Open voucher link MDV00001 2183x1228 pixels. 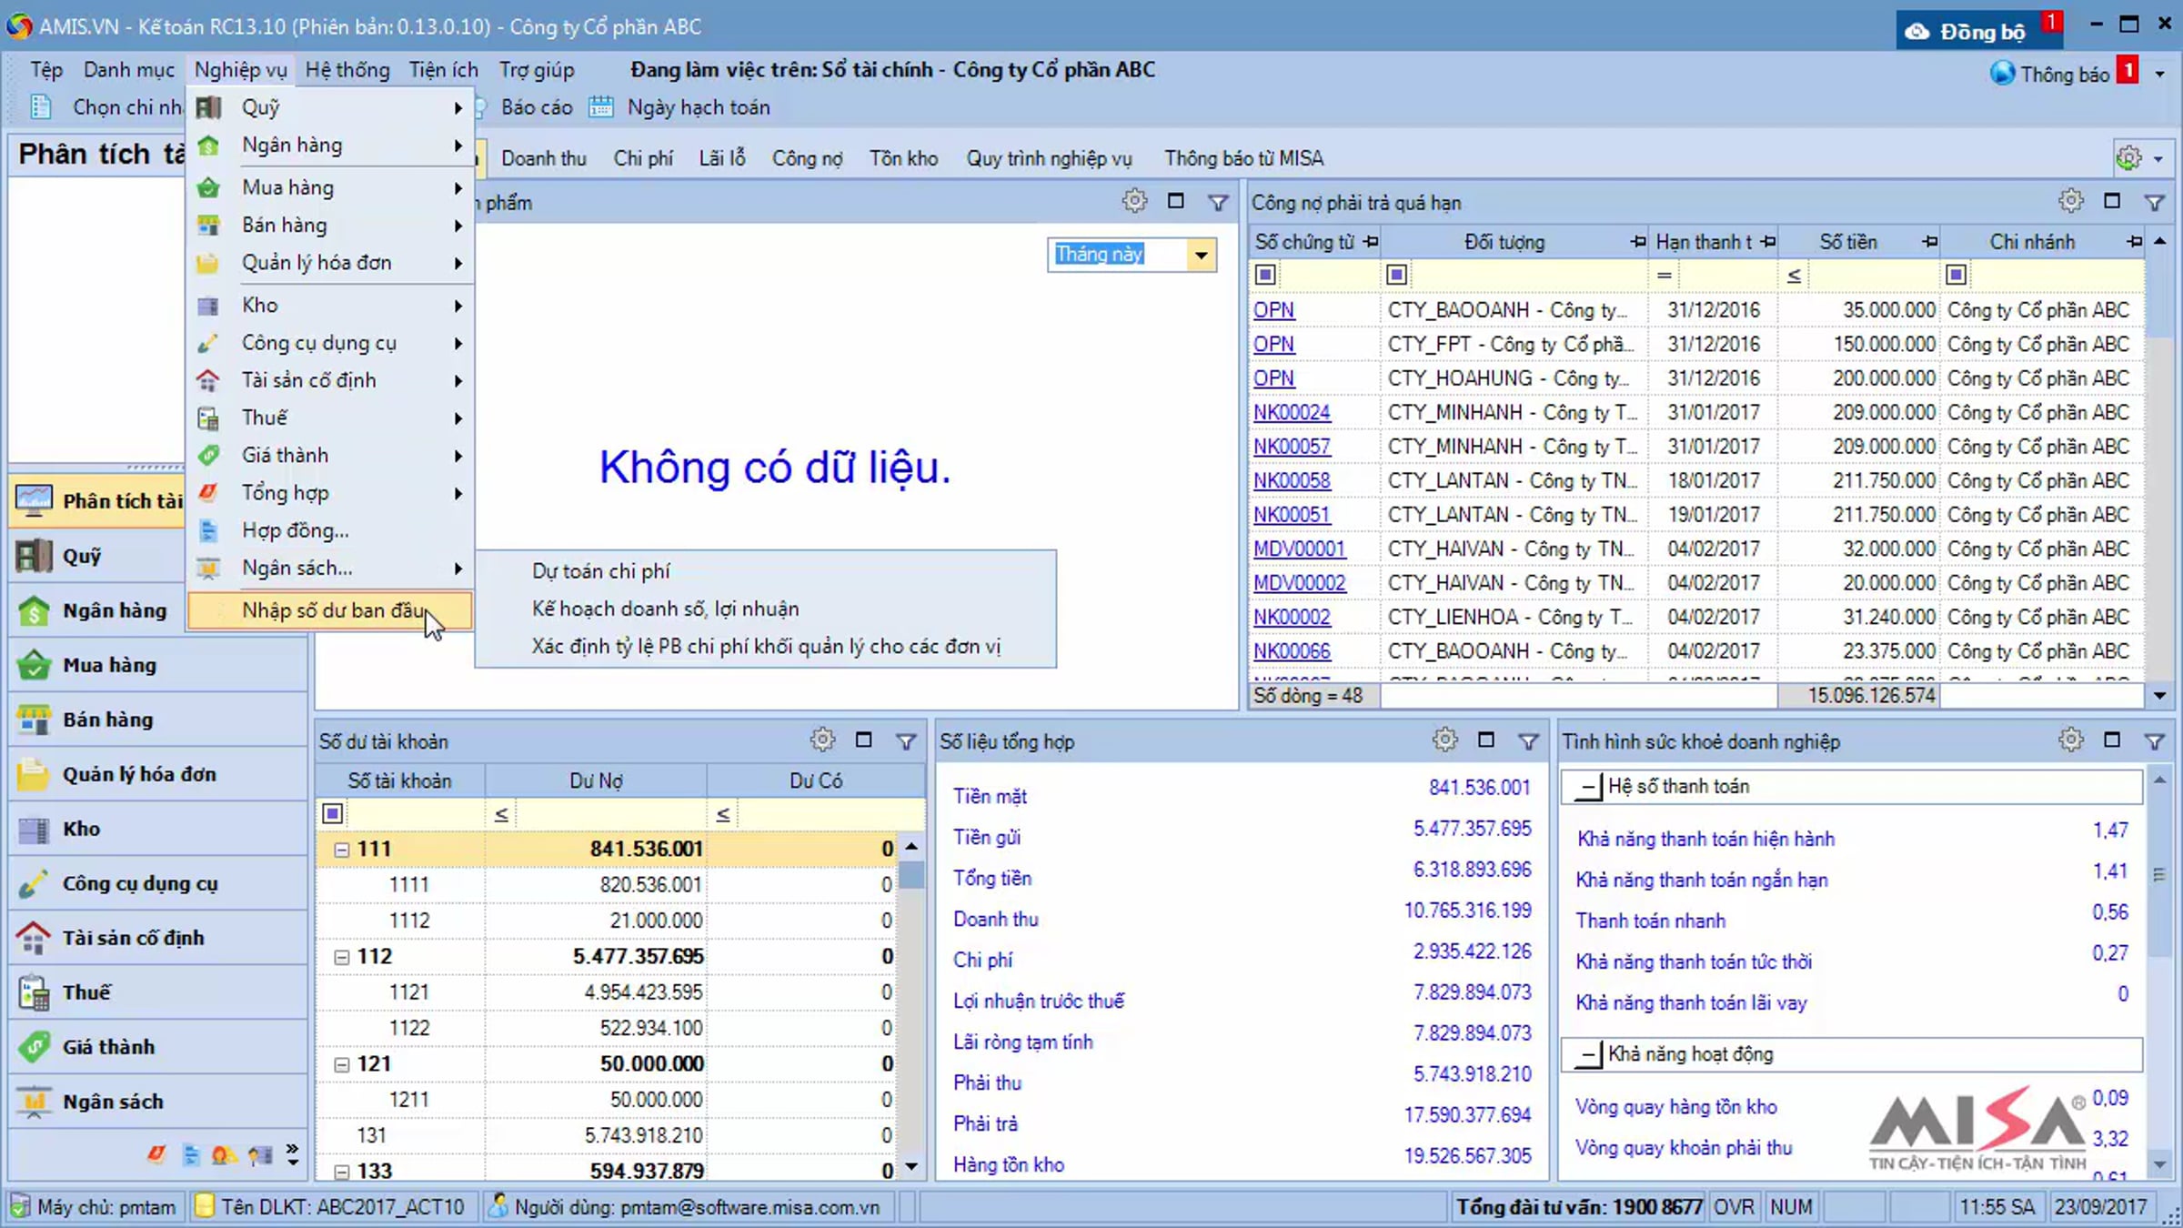(x=1299, y=549)
